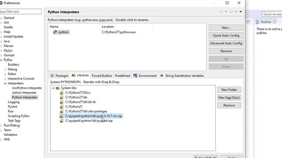Click the icon beside C:\Python27\DLLs
This screenshot has height=158, width=282.
click(x=62, y=93)
